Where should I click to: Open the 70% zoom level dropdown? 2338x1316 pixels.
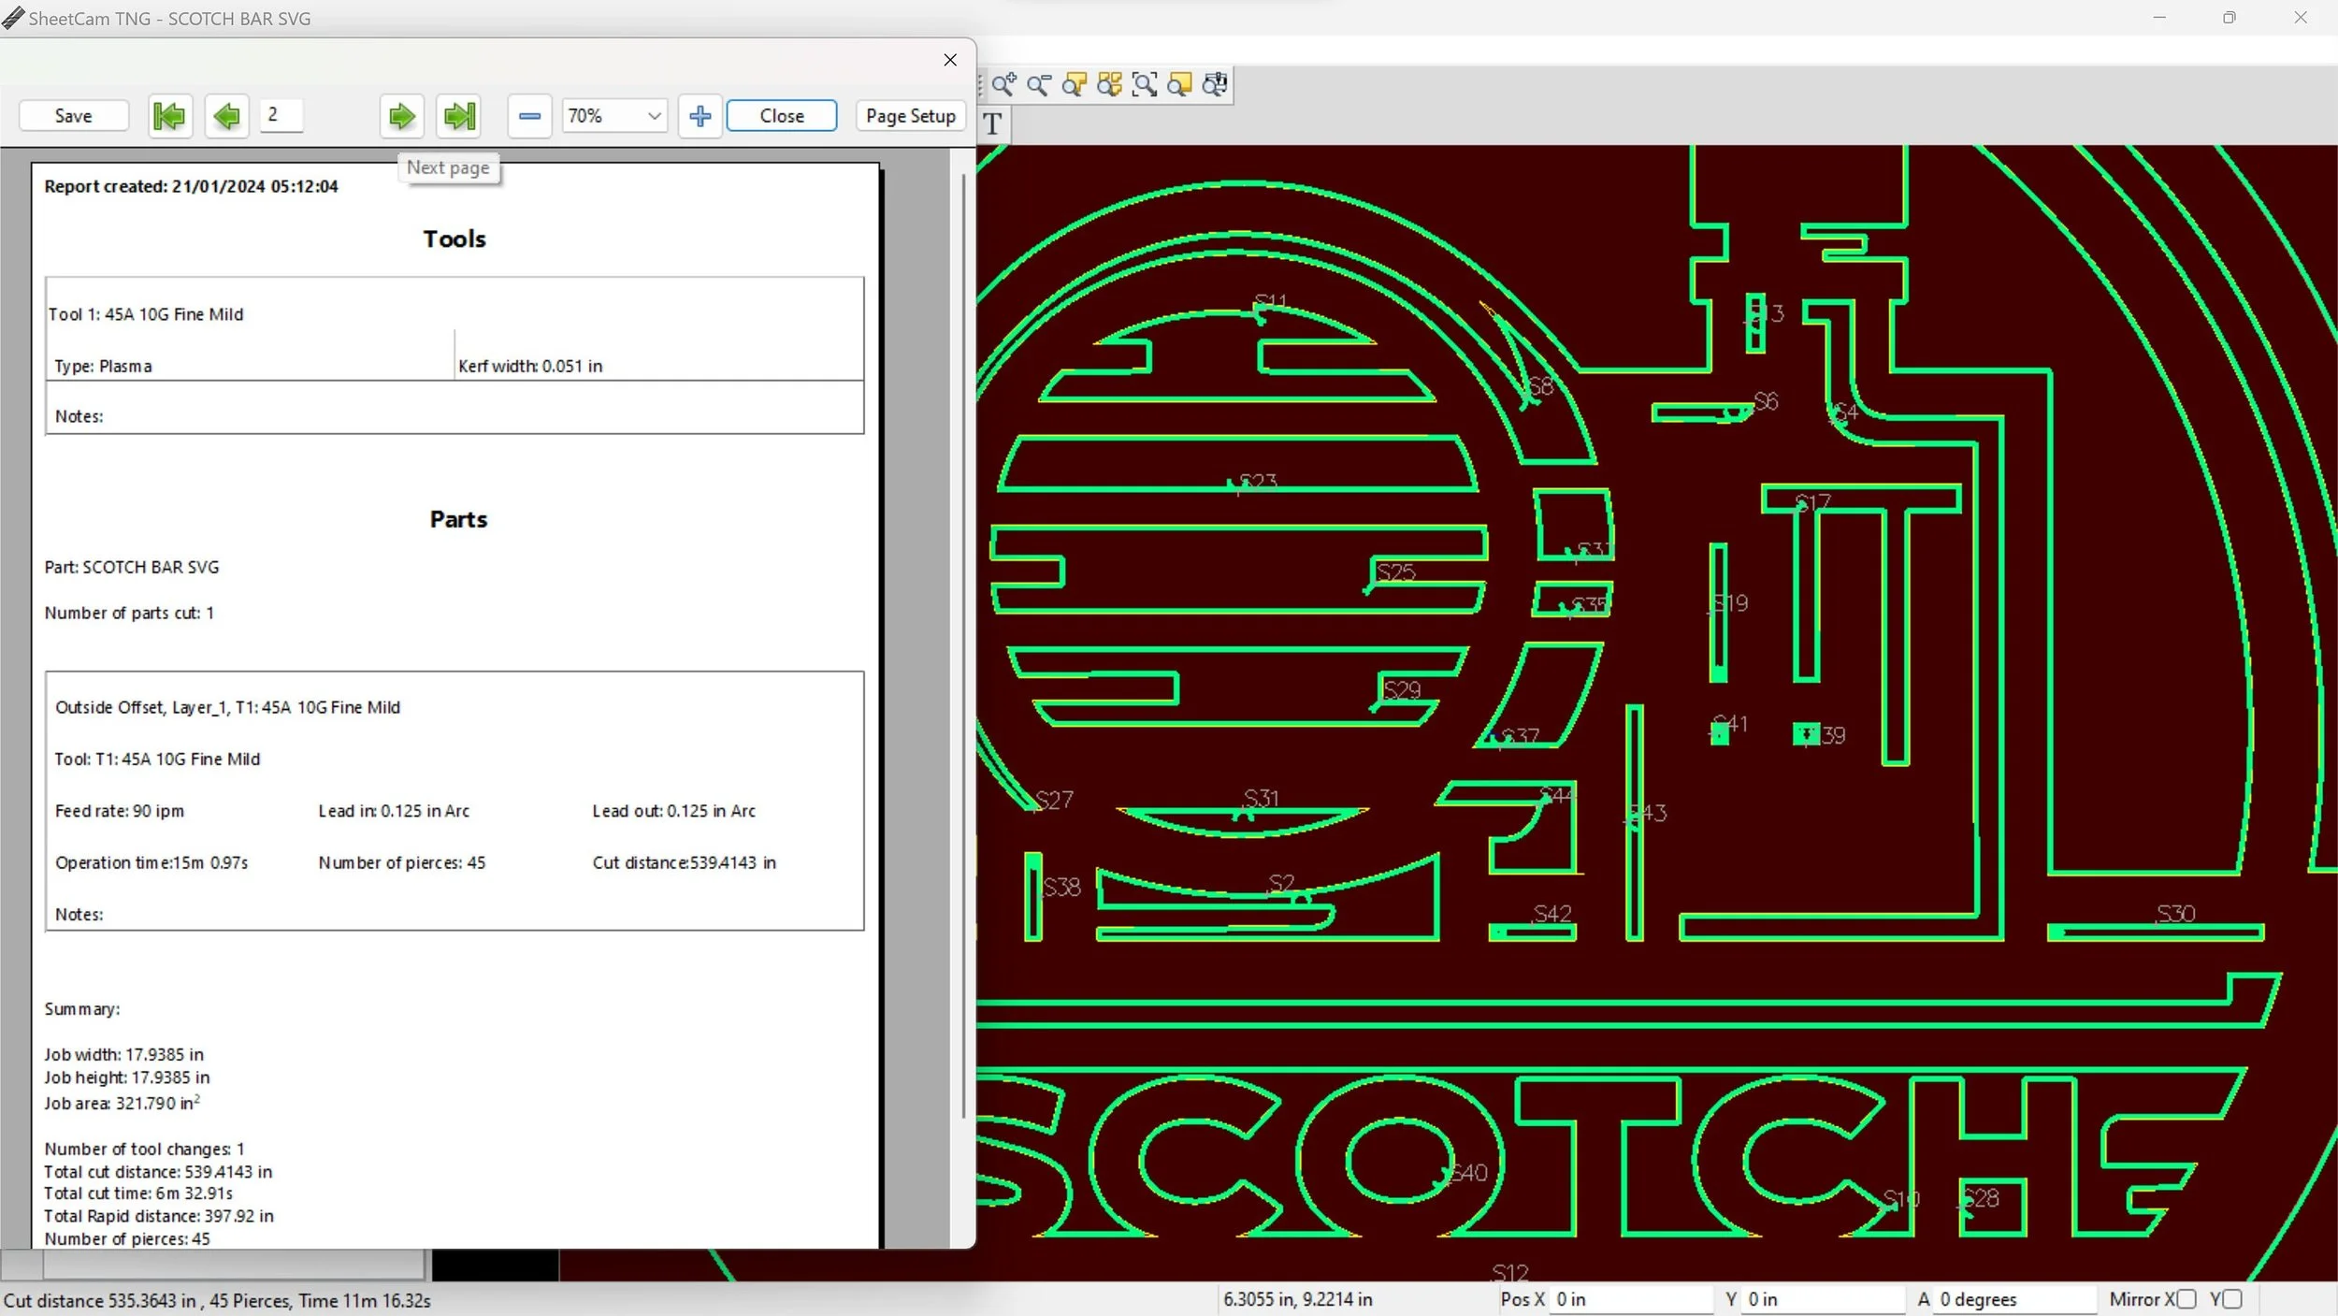(x=614, y=116)
